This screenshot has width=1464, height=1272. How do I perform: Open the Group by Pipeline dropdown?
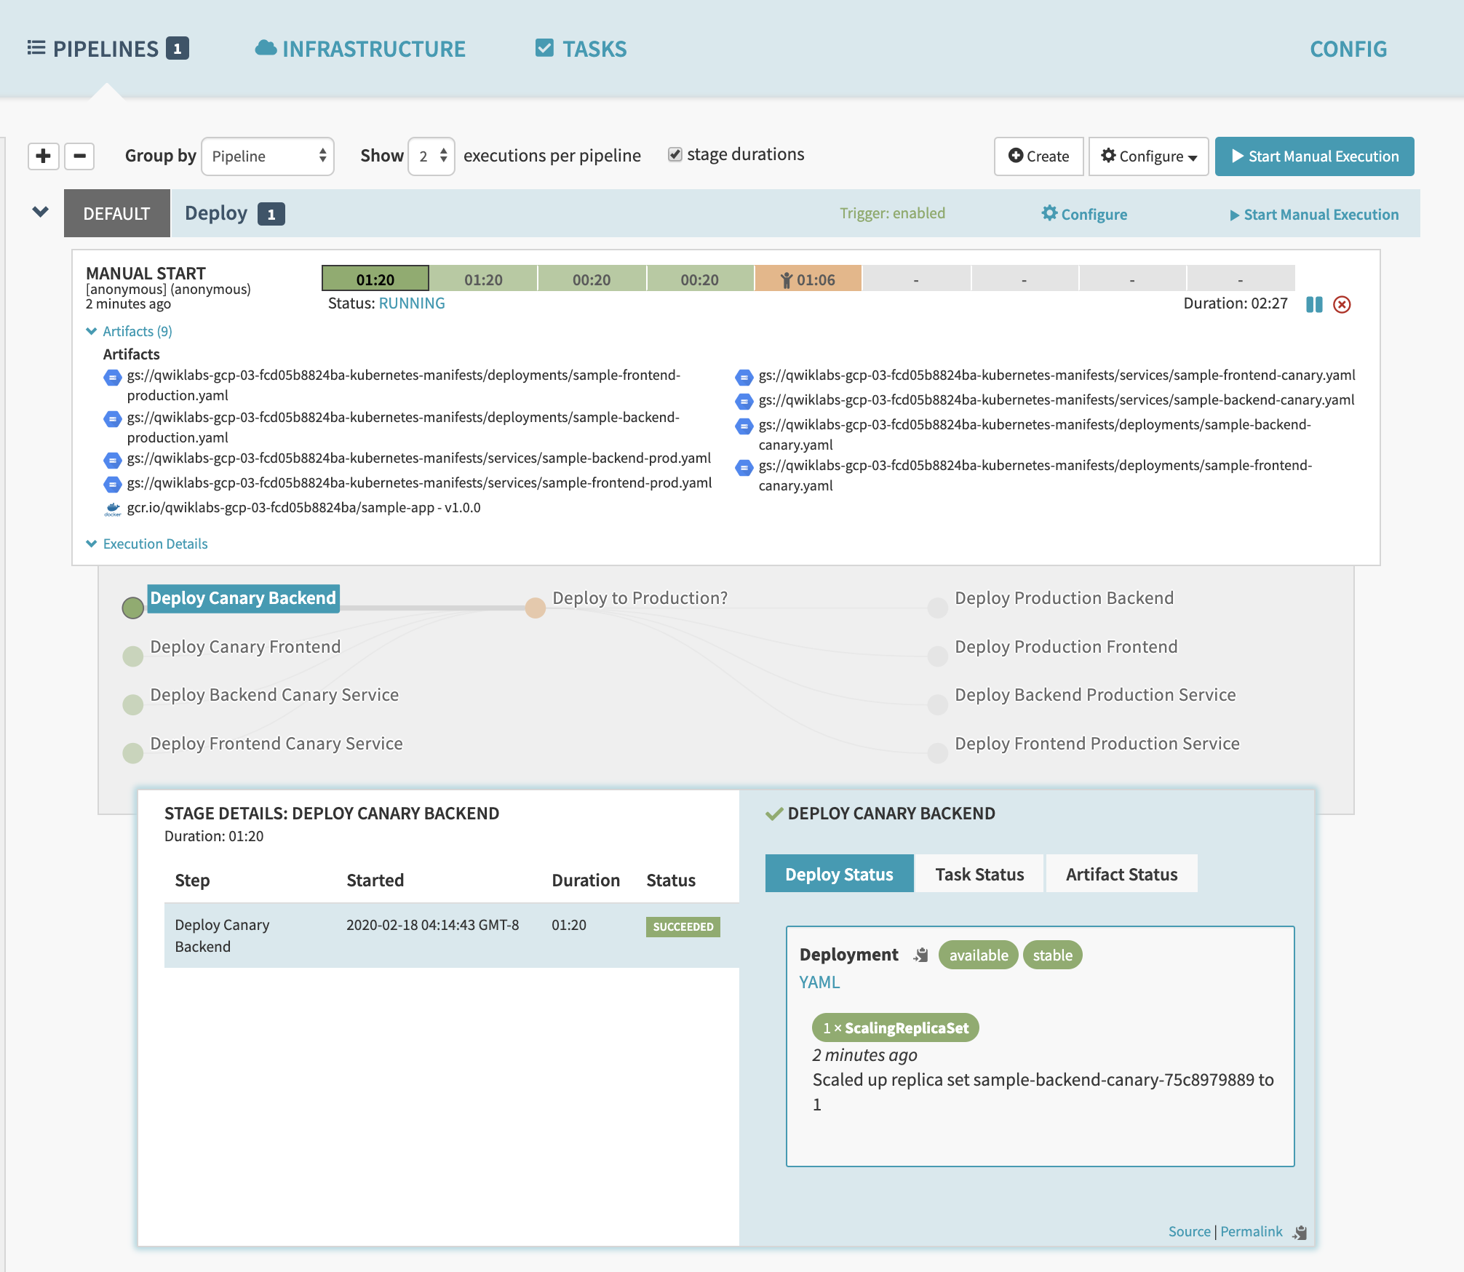coord(268,156)
